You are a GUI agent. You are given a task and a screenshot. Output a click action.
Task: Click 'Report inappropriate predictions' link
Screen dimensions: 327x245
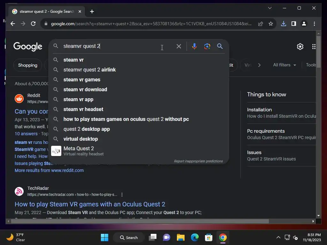click(198, 161)
